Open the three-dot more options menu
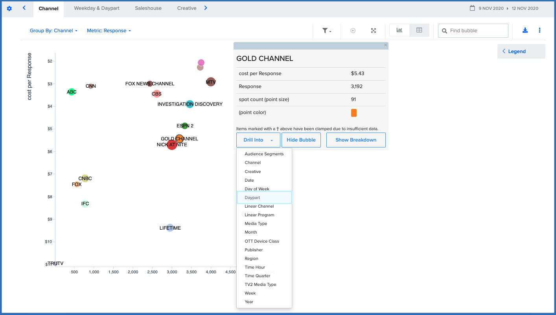This screenshot has height=315, width=556. click(539, 30)
